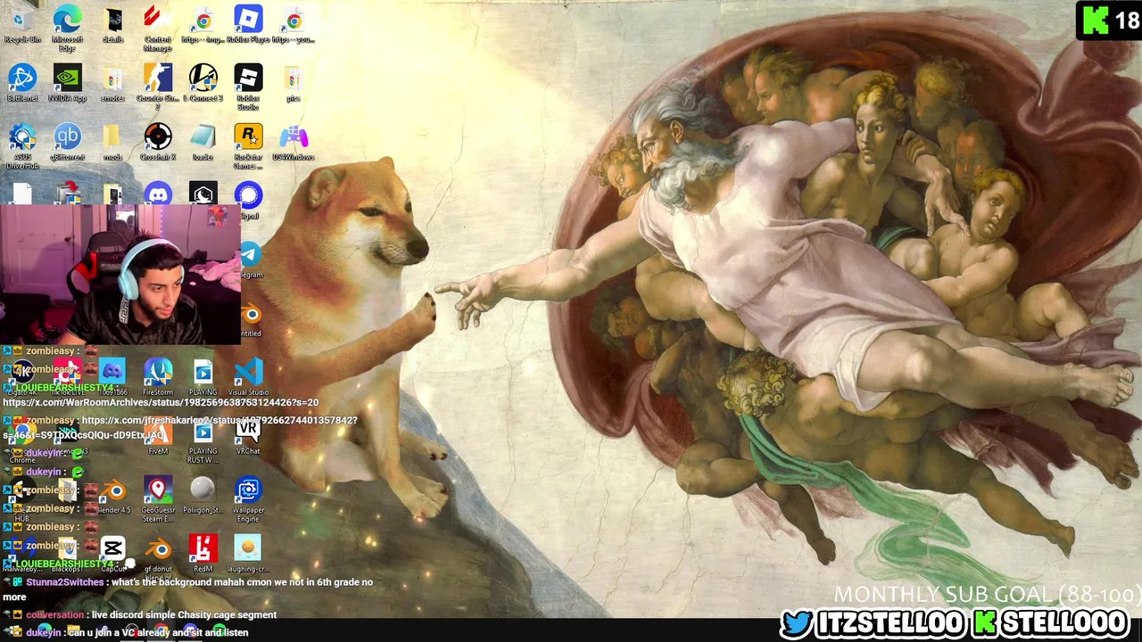Select the 'blackops1' file icon
This screenshot has width=1142, height=642.
(67, 555)
